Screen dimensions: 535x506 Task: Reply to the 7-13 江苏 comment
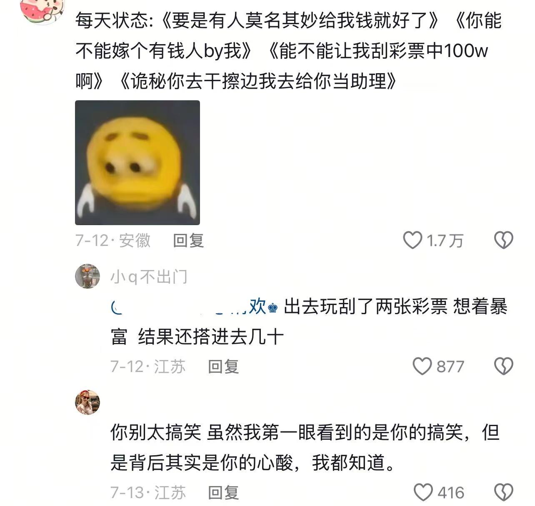tap(223, 493)
